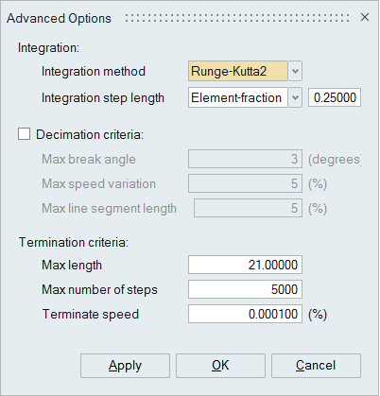Focus the 0.25000 step length field
The width and height of the screenshot is (380, 396).
pos(335,97)
